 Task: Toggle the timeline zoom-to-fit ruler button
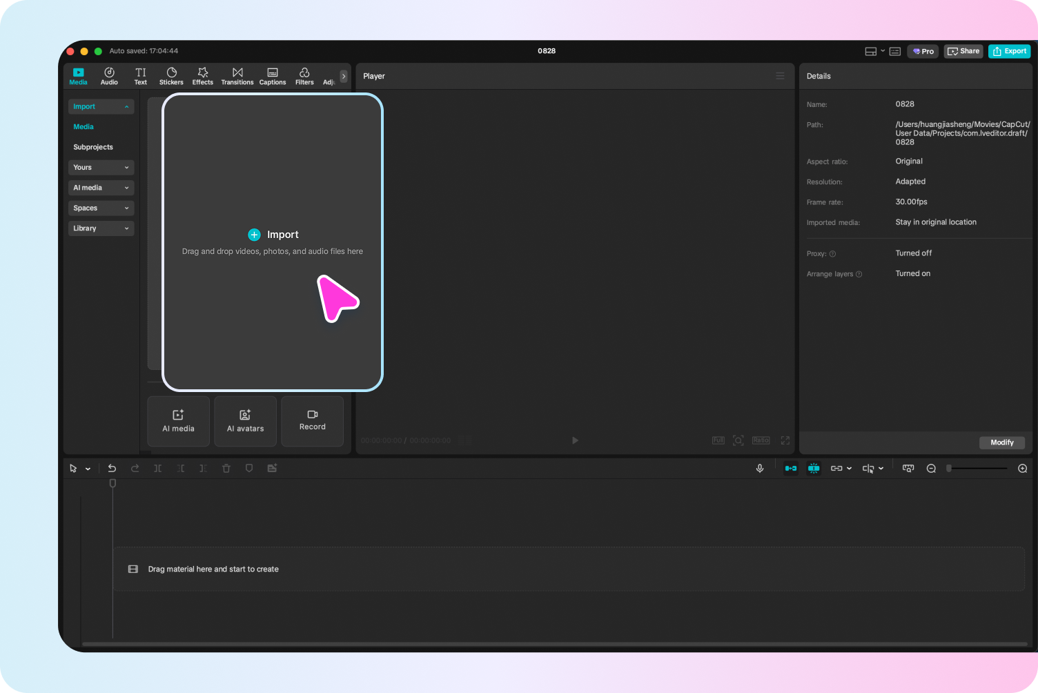point(908,468)
